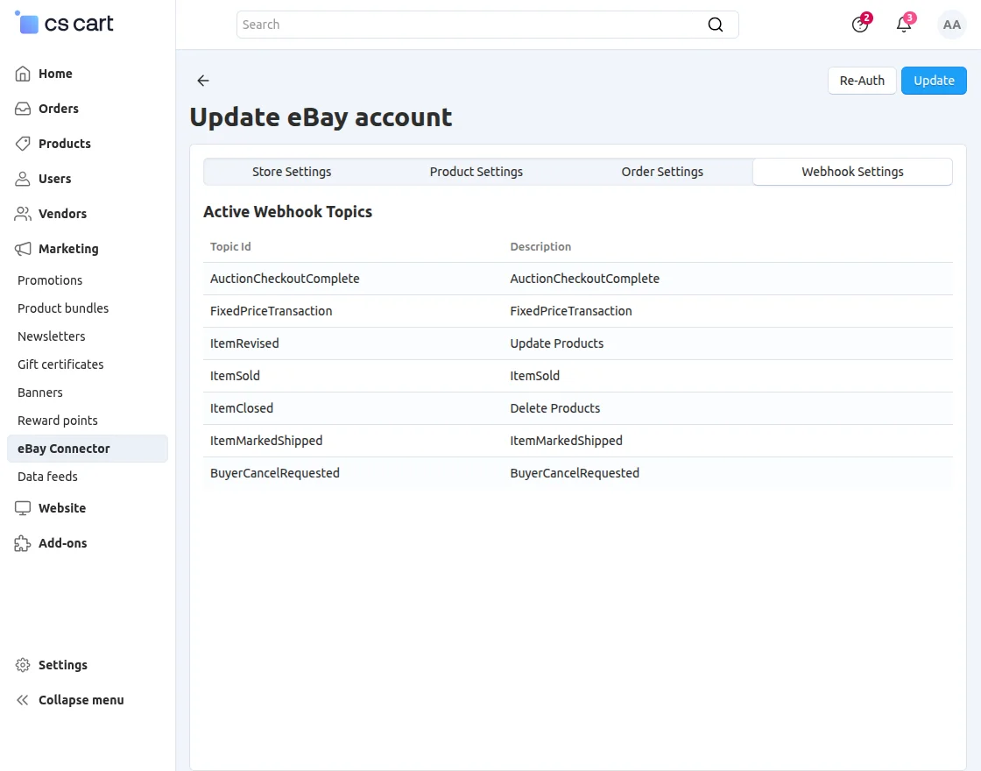Open the Orders menu label
The height and width of the screenshot is (771, 981).
58,109
